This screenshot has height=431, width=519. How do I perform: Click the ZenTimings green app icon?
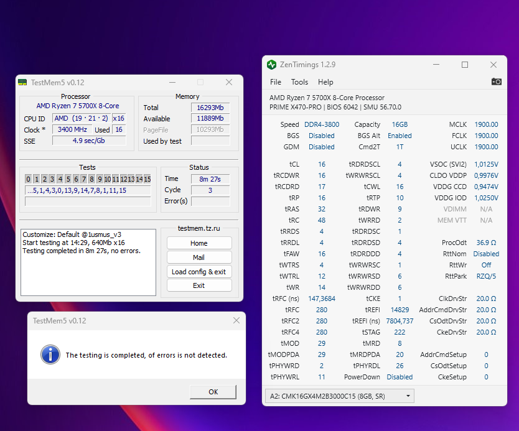(x=272, y=65)
